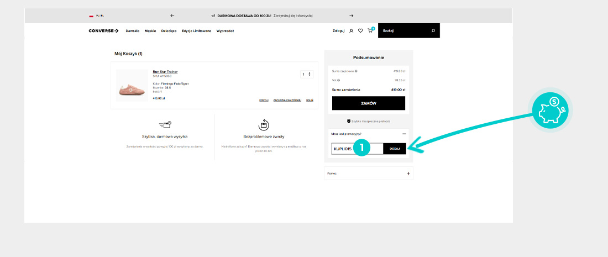608x257 pixels.
Task: Click the 419.00 zł item price
Action: [x=159, y=98]
